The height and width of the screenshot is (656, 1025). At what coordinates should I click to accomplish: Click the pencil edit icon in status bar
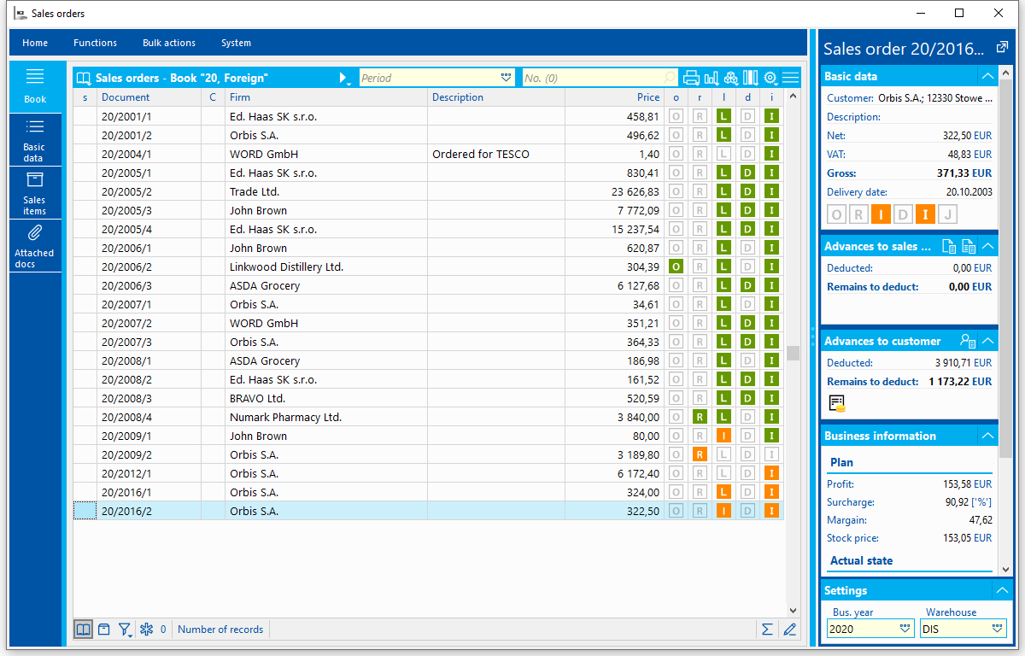tap(789, 630)
